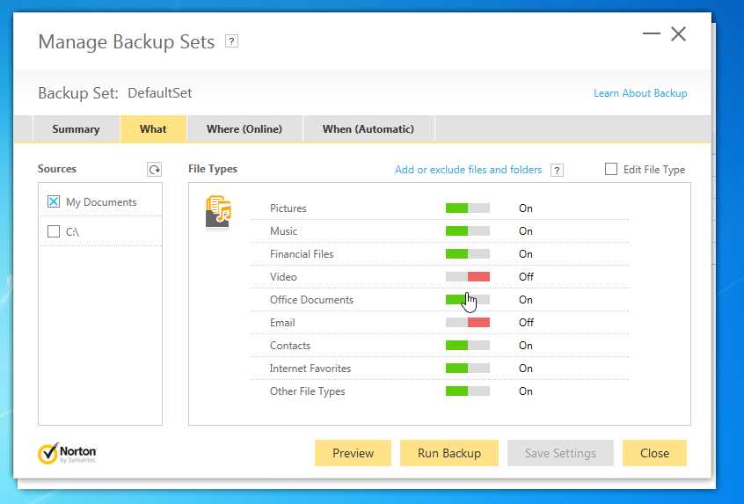Enable the Edit File Type checkbox
Viewport: 744px width, 504px height.
(611, 170)
